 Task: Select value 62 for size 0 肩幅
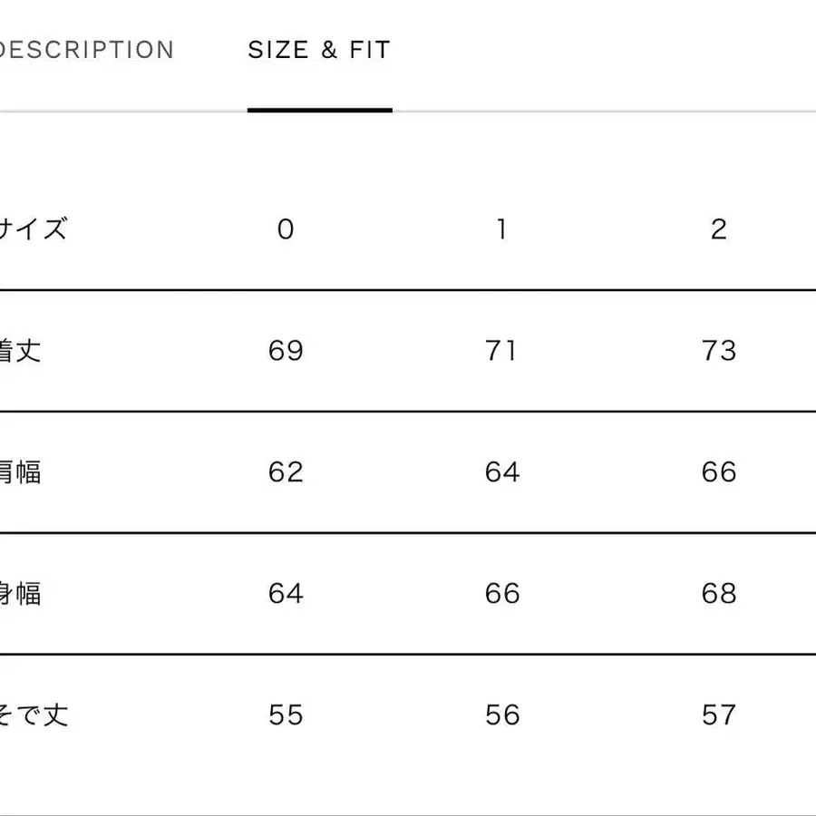[x=286, y=472]
